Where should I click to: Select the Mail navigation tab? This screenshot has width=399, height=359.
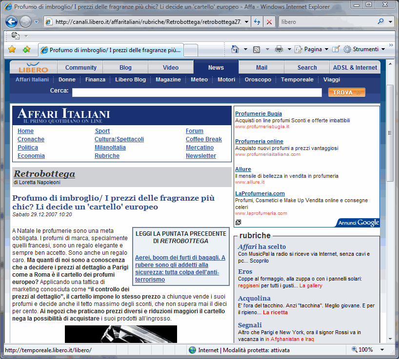pyautogui.click(x=261, y=67)
